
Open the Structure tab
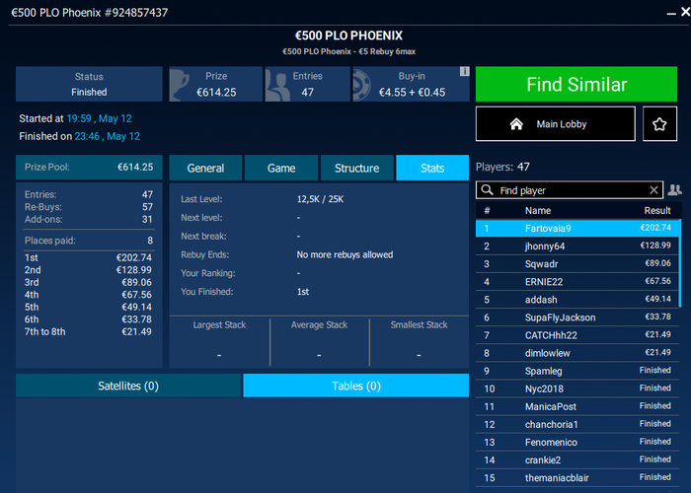[357, 168]
